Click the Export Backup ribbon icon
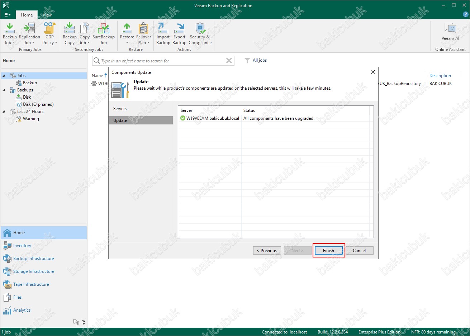470x336 pixels. coord(179,34)
